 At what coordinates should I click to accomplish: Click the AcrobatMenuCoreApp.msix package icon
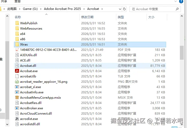point(17,97)
